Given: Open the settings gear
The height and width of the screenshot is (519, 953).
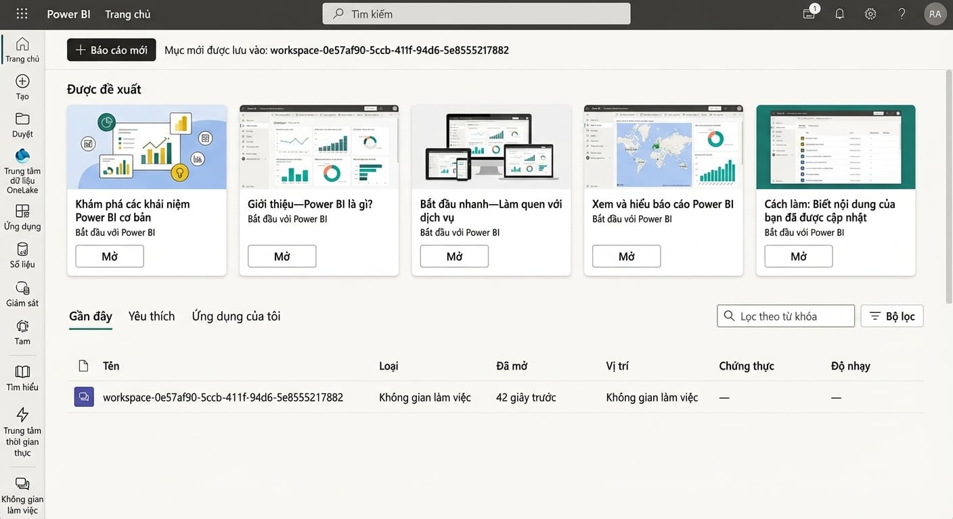Looking at the screenshot, I should tap(870, 14).
